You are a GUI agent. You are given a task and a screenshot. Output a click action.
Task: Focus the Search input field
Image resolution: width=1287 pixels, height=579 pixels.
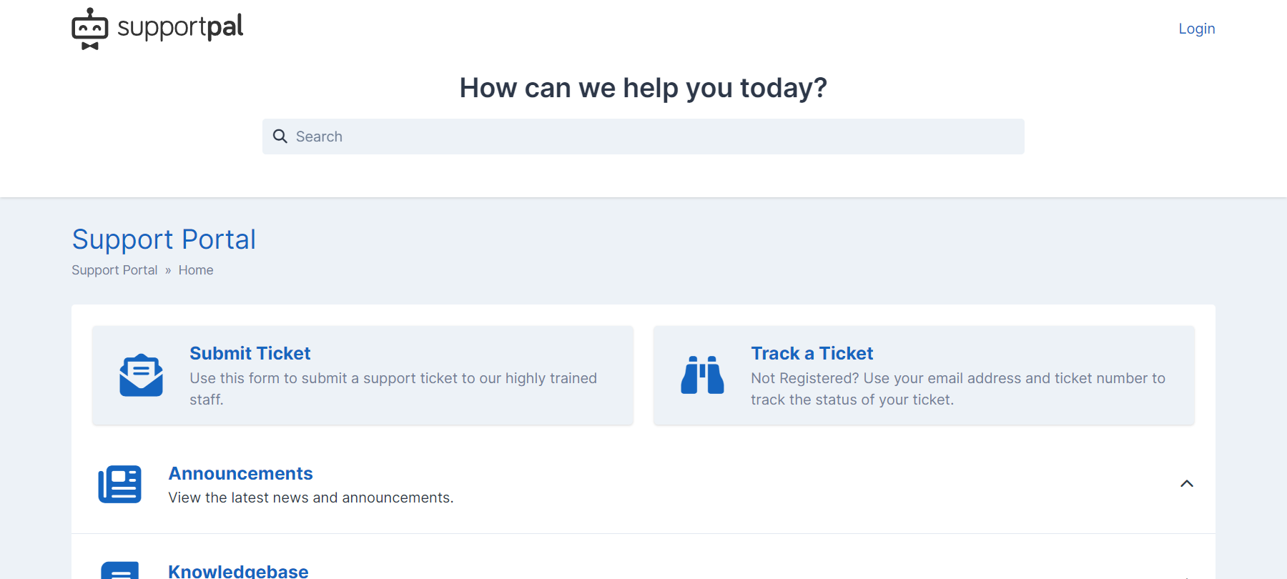tap(643, 137)
